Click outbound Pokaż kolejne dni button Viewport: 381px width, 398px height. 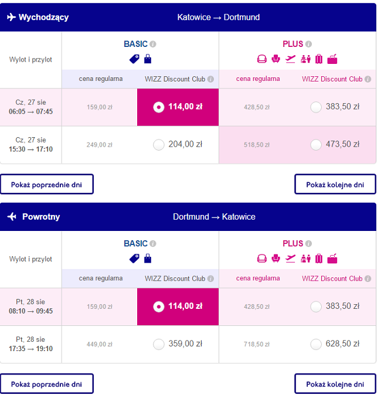(x=335, y=185)
